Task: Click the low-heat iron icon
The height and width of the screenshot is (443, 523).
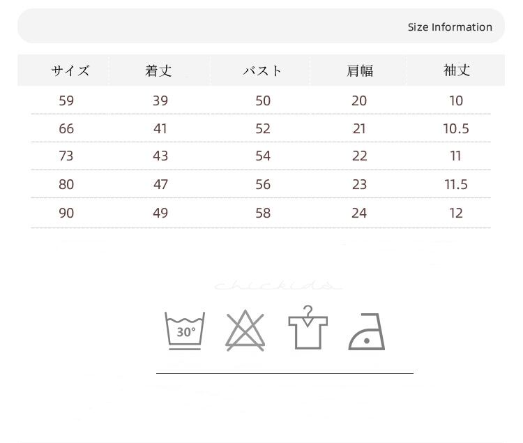Action: pos(367,331)
